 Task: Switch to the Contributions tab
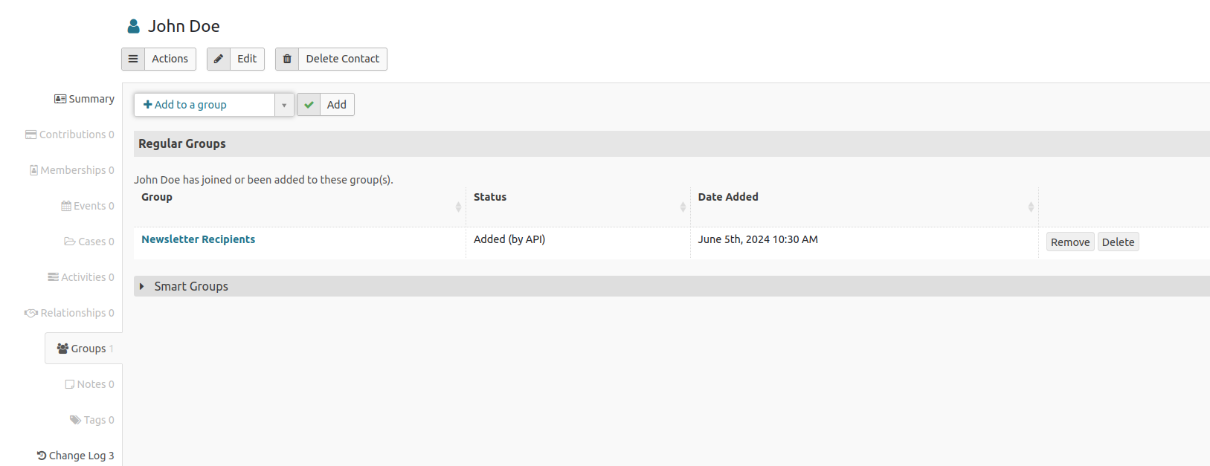[70, 135]
